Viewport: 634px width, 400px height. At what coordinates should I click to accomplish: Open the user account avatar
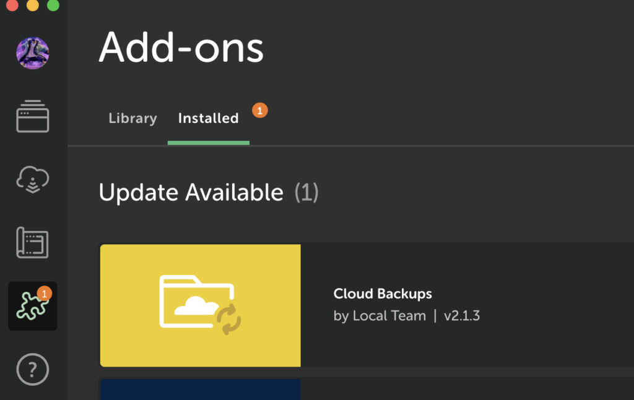click(x=33, y=53)
